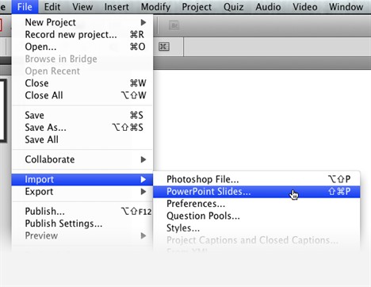Open the Quiz menu
Viewport: 371px width, 287px height.
[x=234, y=7]
